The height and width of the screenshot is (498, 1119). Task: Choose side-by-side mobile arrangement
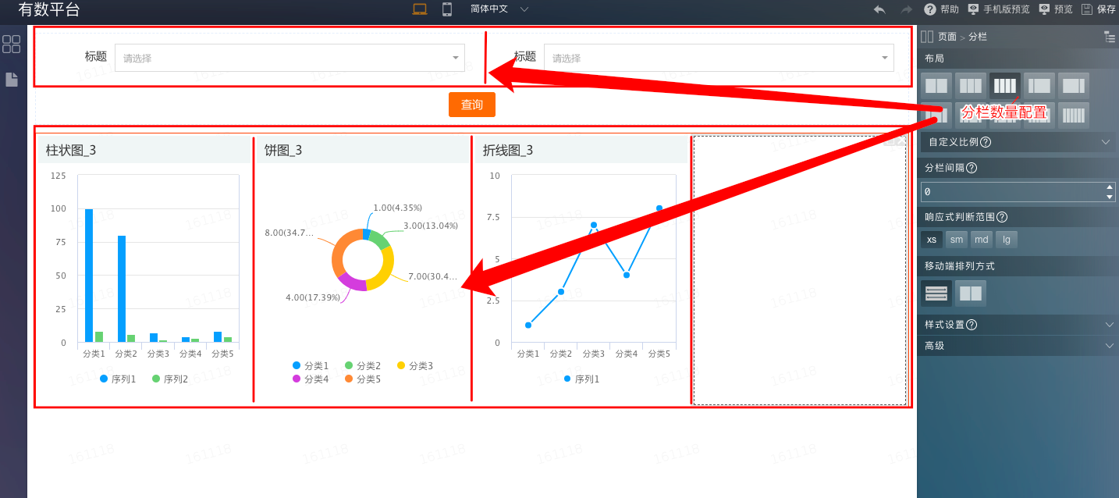971,293
